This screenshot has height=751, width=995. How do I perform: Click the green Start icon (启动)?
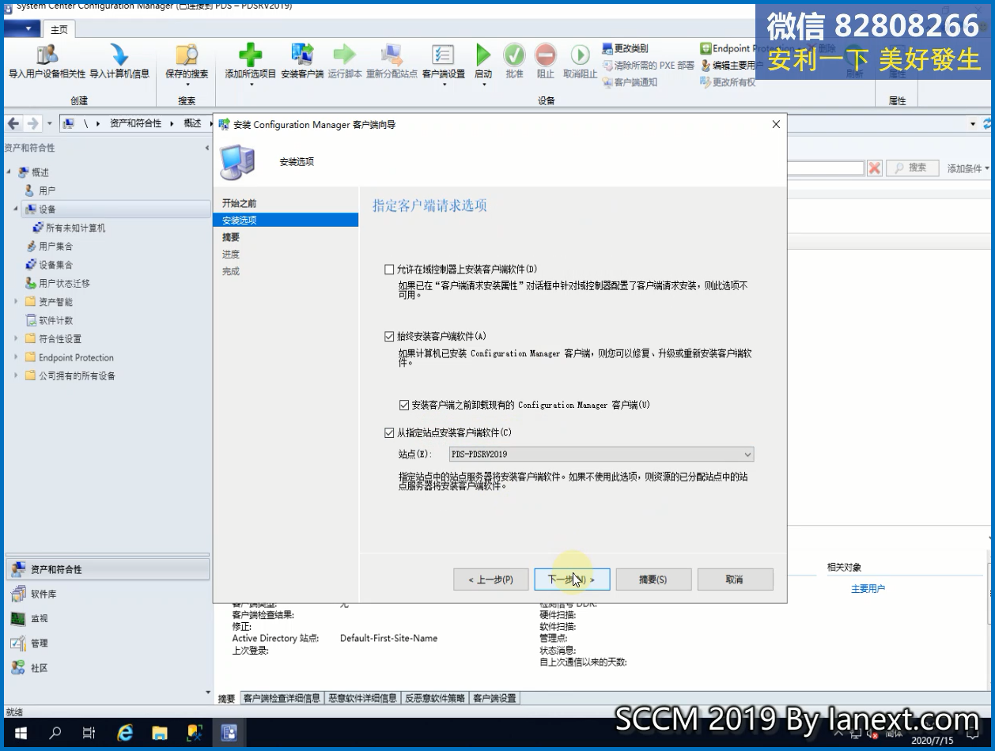click(482, 55)
